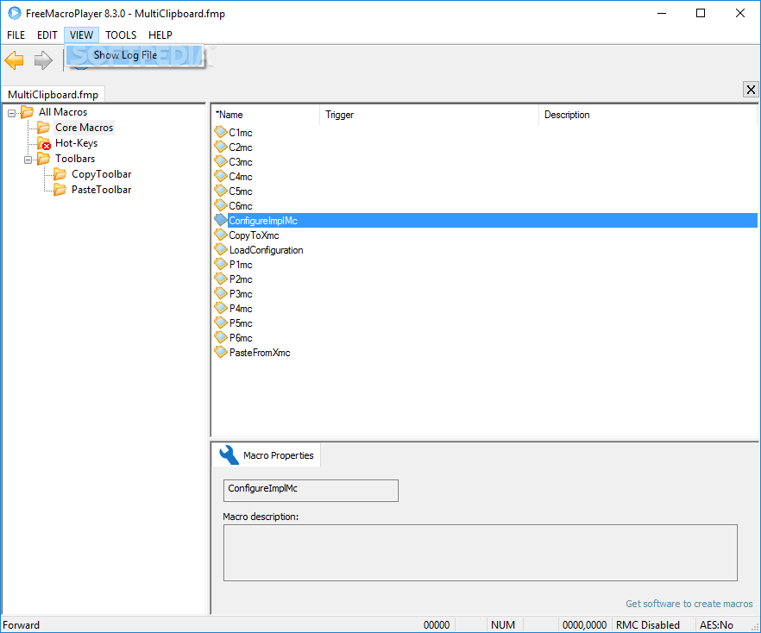761x633 pixels.
Task: Select Core Macros in the tree
Action: point(84,128)
